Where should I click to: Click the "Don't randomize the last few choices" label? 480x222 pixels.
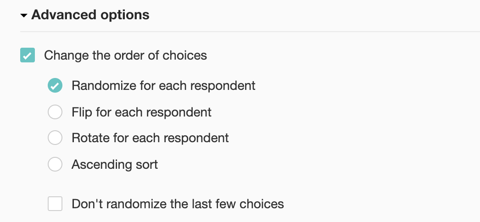click(x=178, y=204)
